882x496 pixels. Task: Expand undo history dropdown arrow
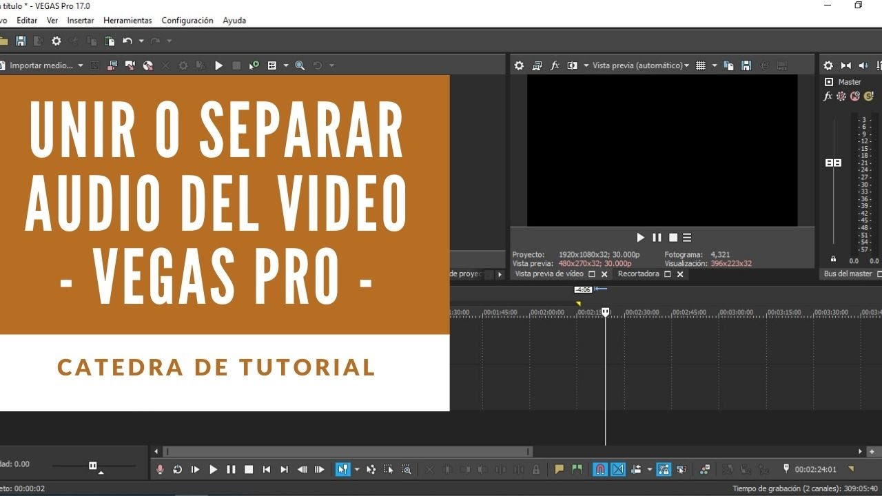click(x=141, y=41)
